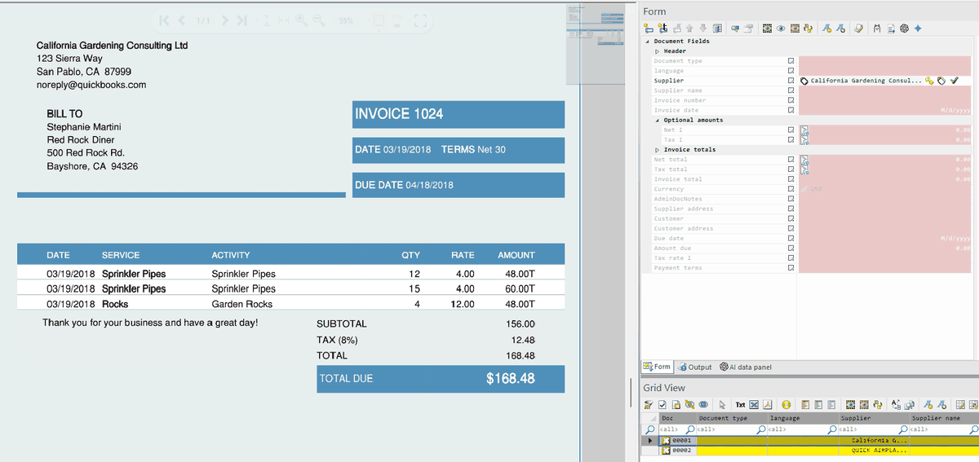Jump to last page in document viewer
This screenshot has width=979, height=462.
coord(241,20)
